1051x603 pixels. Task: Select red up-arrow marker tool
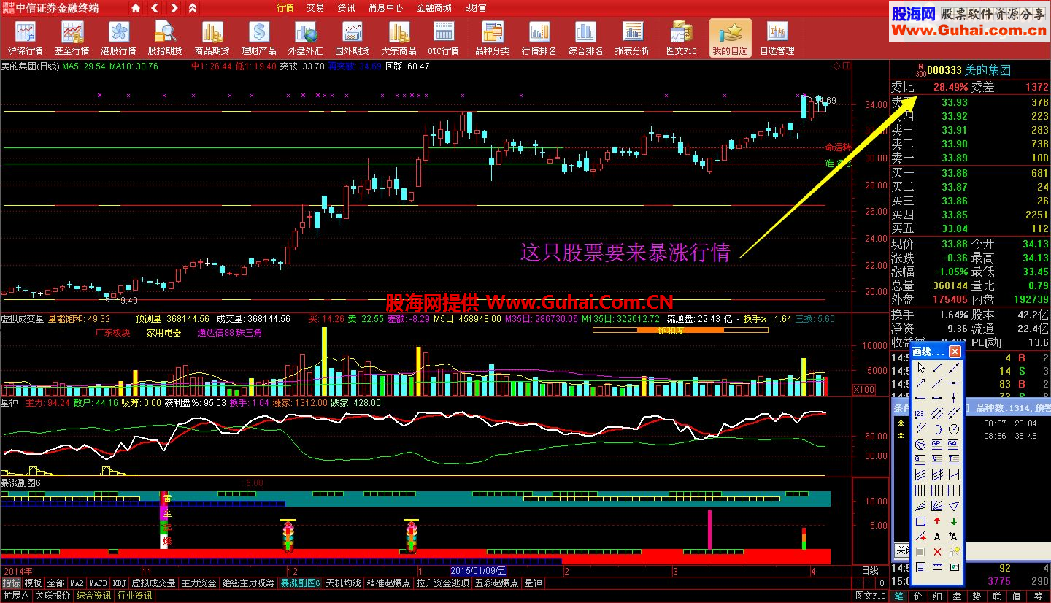point(937,521)
